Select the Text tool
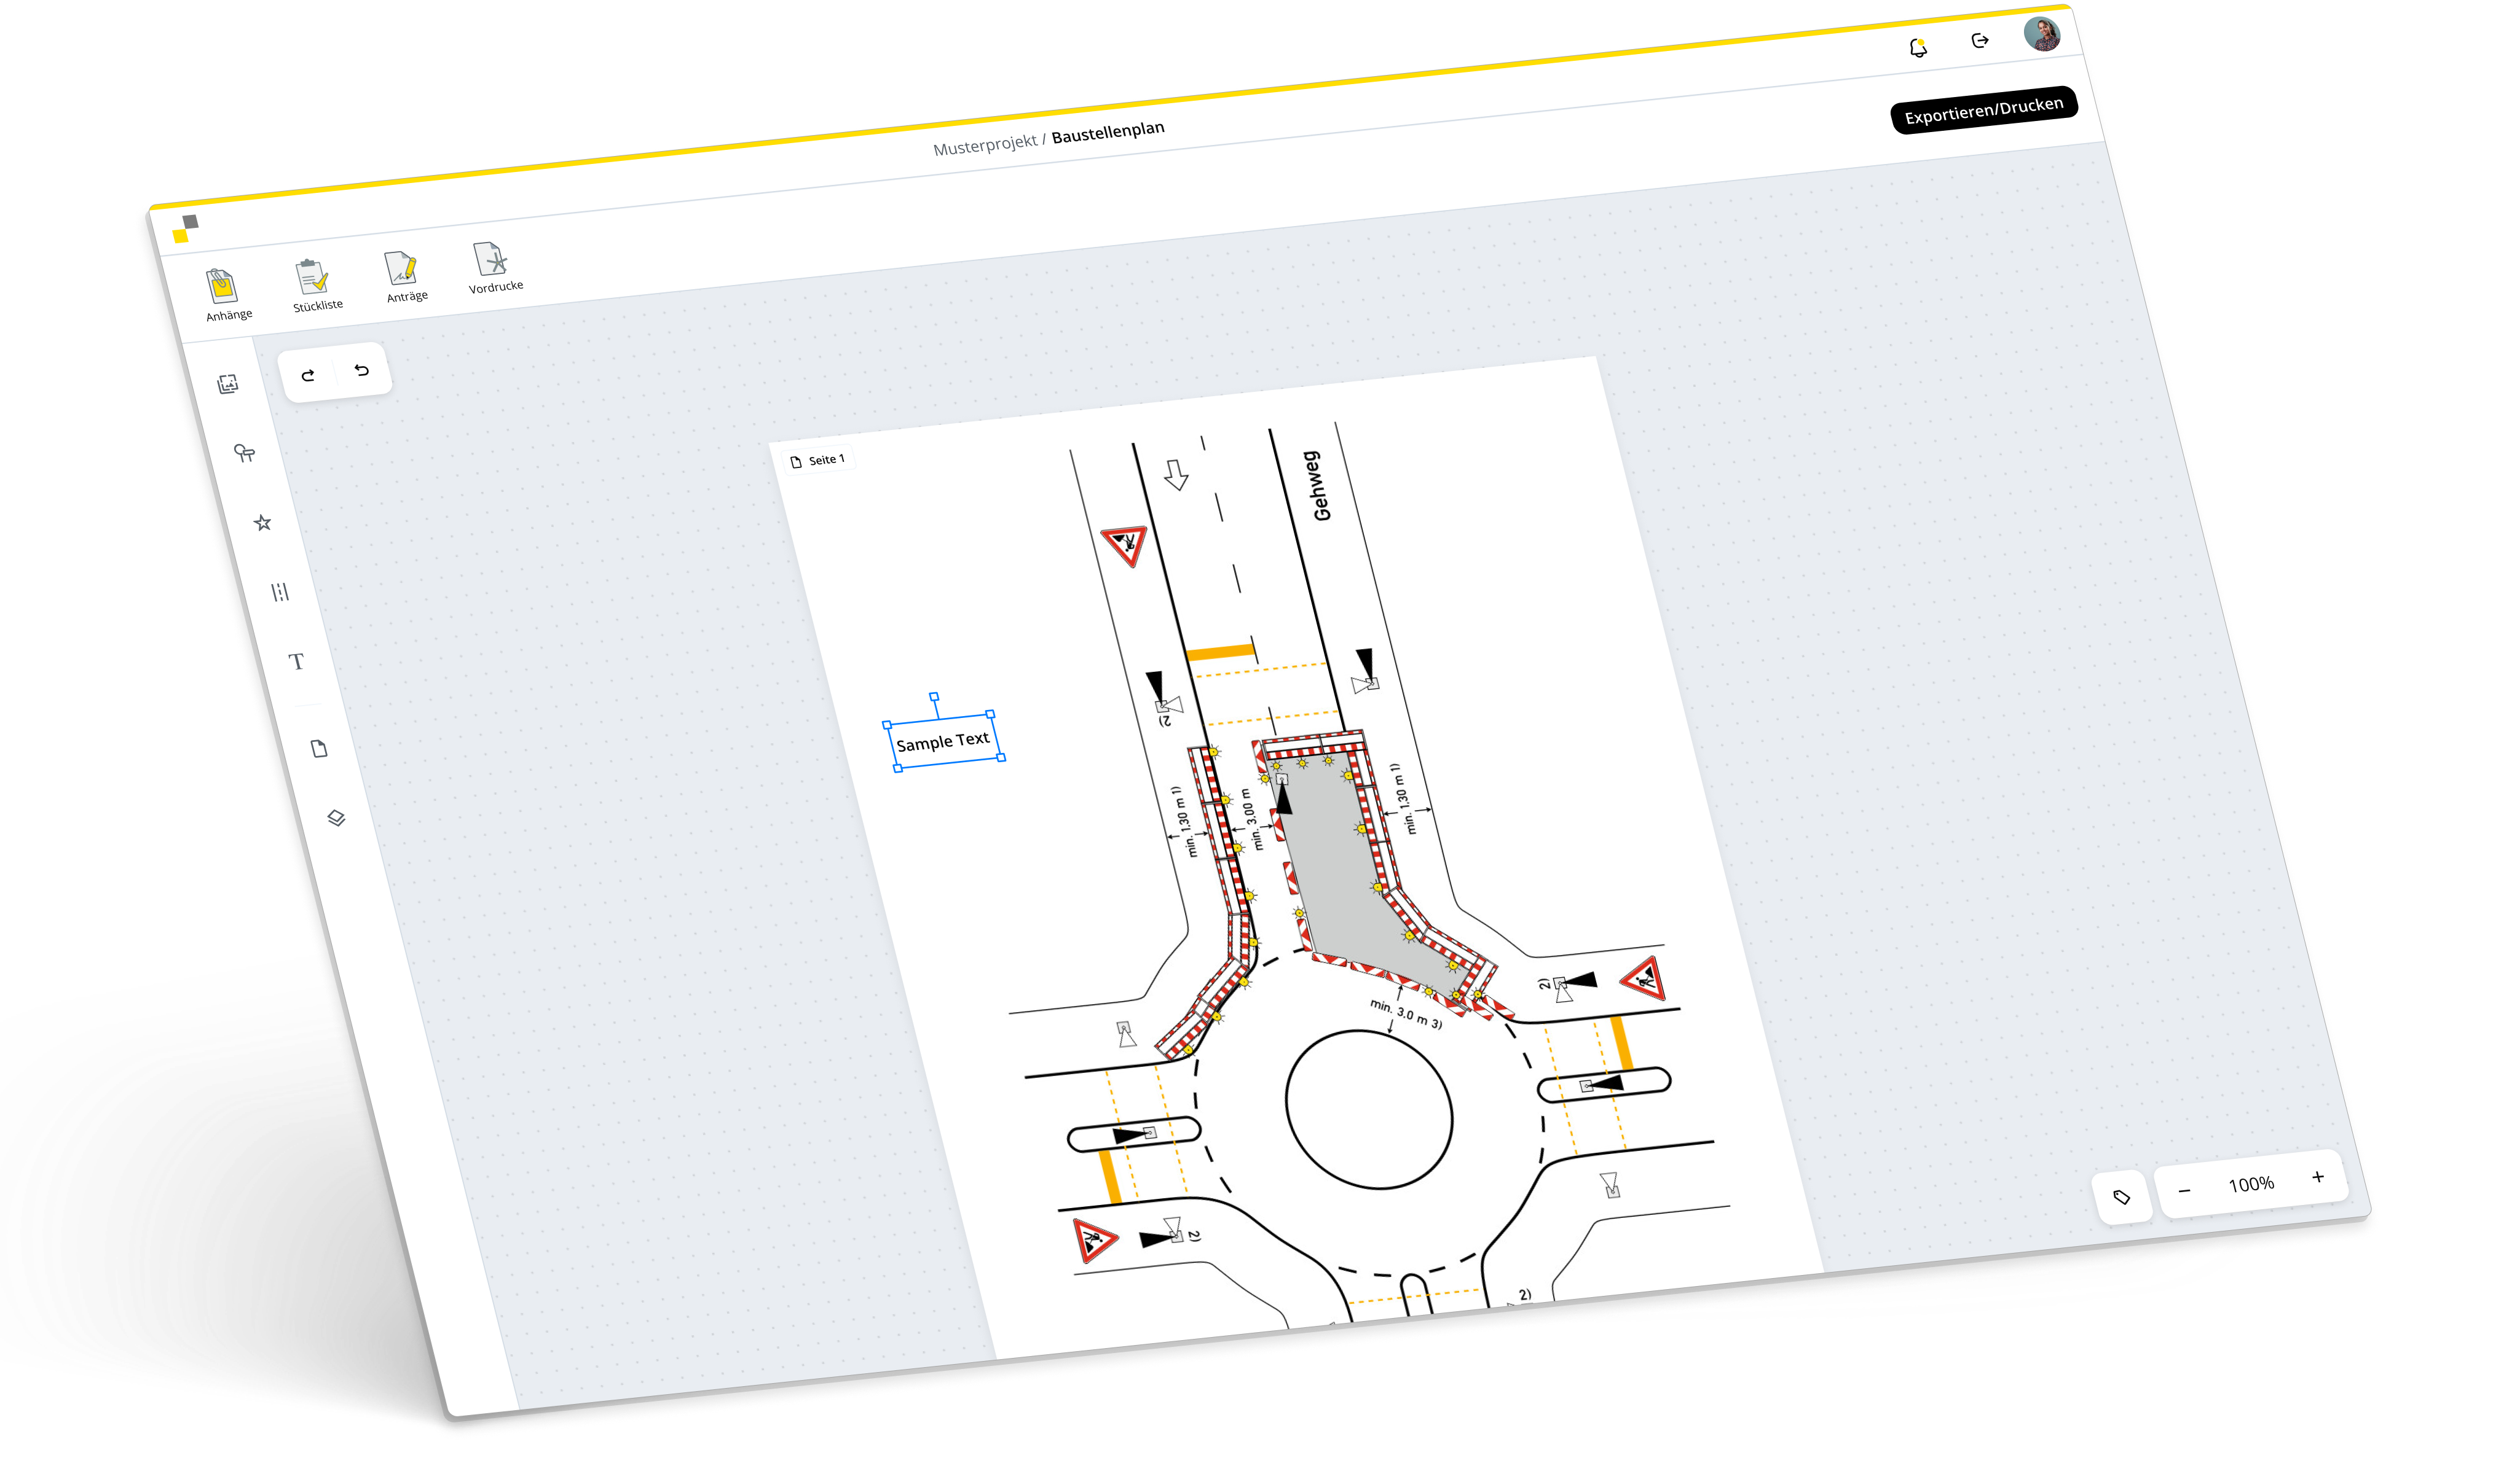Image resolution: width=2520 pixels, height=1474 pixels. (296, 661)
